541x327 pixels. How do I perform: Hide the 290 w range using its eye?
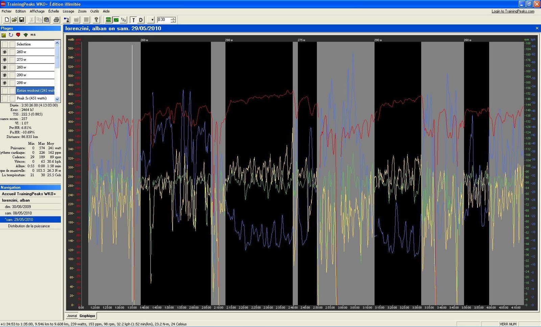coord(5,75)
